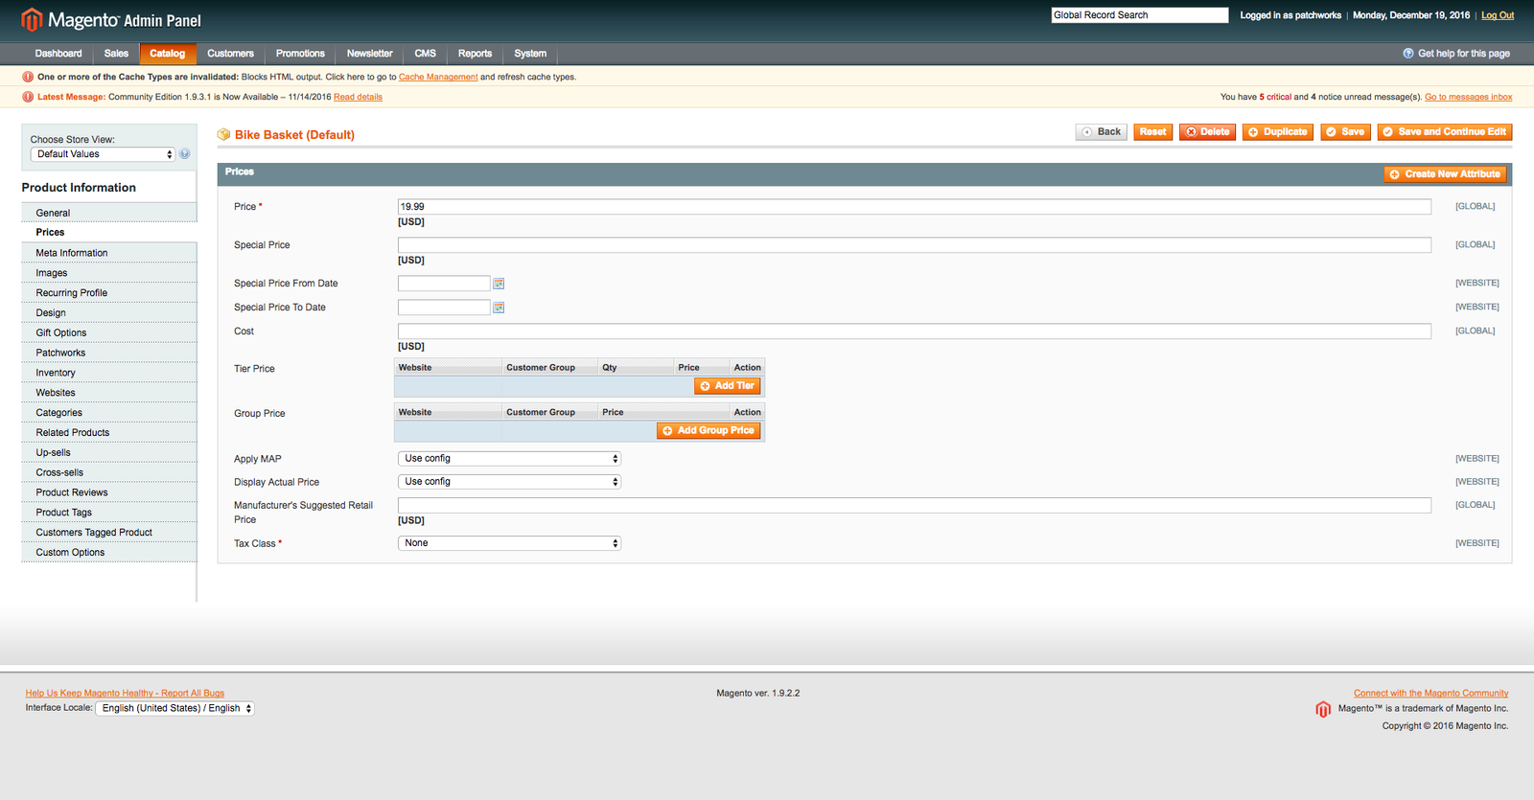This screenshot has width=1534, height=800.
Task: Click the Price input field
Action: [x=915, y=207]
